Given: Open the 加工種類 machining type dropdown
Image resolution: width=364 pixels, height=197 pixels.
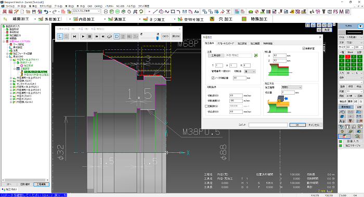Looking at the screenshot, I should coord(291,87).
